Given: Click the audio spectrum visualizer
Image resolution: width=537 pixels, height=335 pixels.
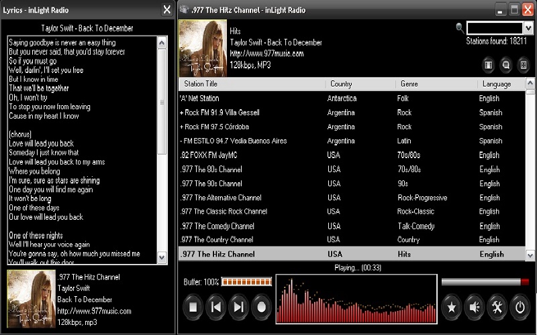Looking at the screenshot, I should point(356,299).
